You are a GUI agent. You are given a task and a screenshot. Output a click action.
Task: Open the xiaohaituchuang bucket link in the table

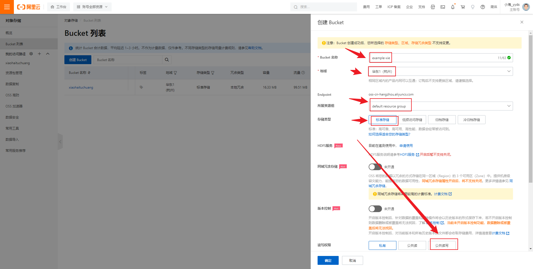coord(81,87)
